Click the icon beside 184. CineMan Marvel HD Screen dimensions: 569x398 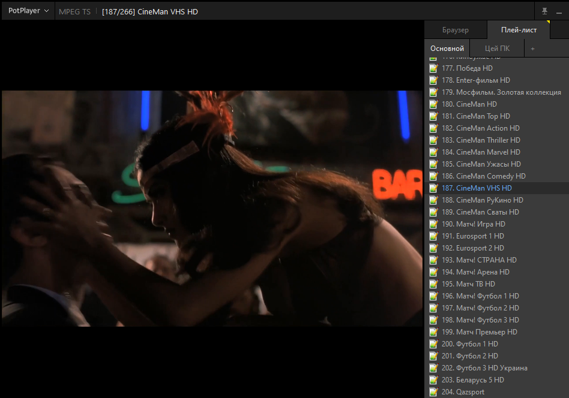[x=433, y=152]
